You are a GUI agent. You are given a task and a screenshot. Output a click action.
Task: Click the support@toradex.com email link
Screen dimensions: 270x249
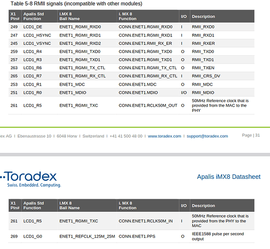coord(207,136)
